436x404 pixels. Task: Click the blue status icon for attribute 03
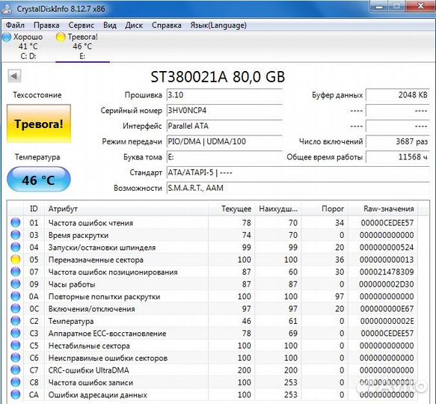pyautogui.click(x=16, y=235)
